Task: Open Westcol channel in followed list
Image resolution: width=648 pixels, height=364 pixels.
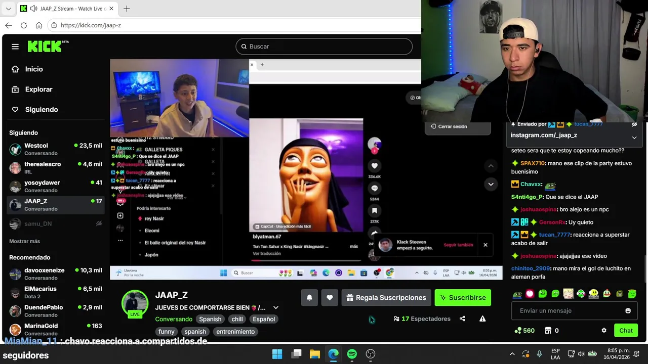Action: (x=56, y=149)
